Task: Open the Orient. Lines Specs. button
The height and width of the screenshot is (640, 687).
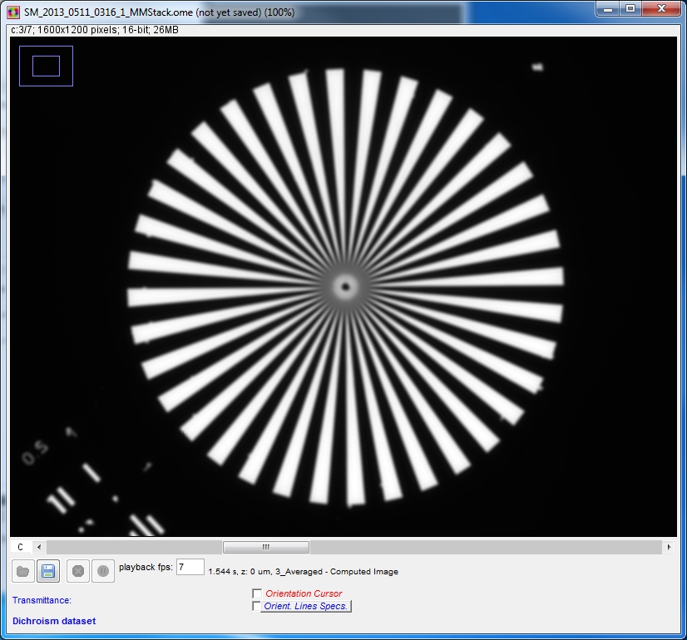Action: 305,606
